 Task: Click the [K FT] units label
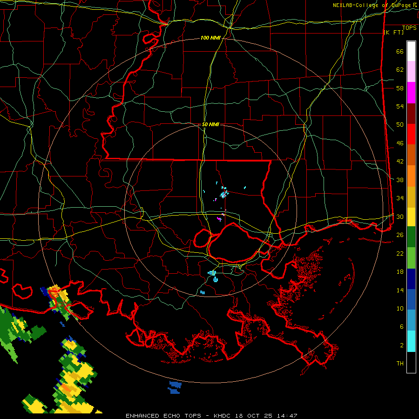(x=393, y=33)
